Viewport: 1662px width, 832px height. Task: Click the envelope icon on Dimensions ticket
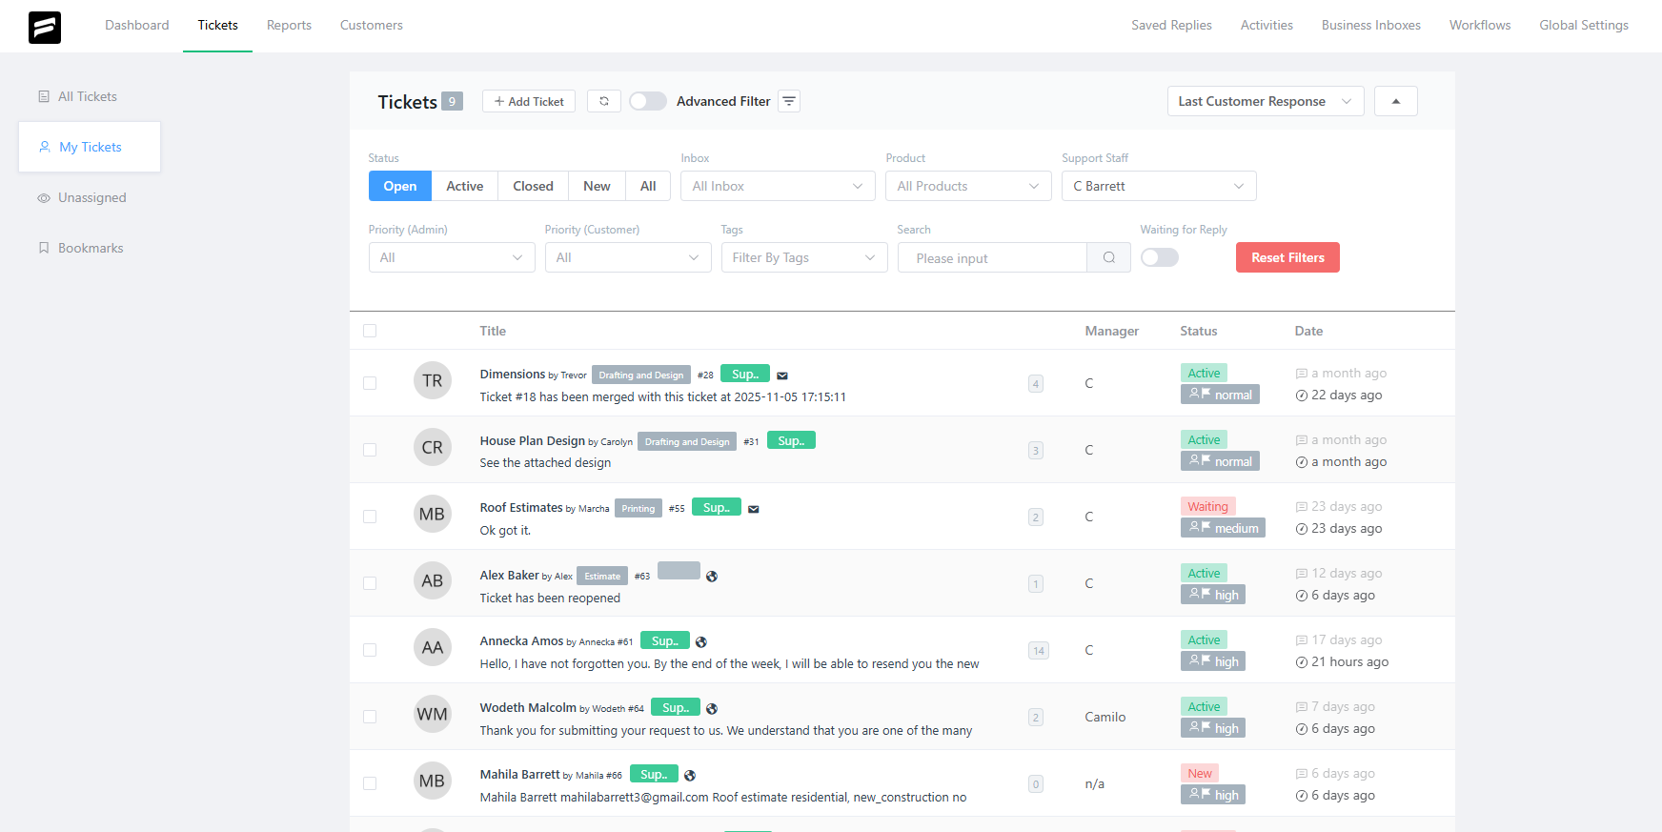[x=782, y=375]
